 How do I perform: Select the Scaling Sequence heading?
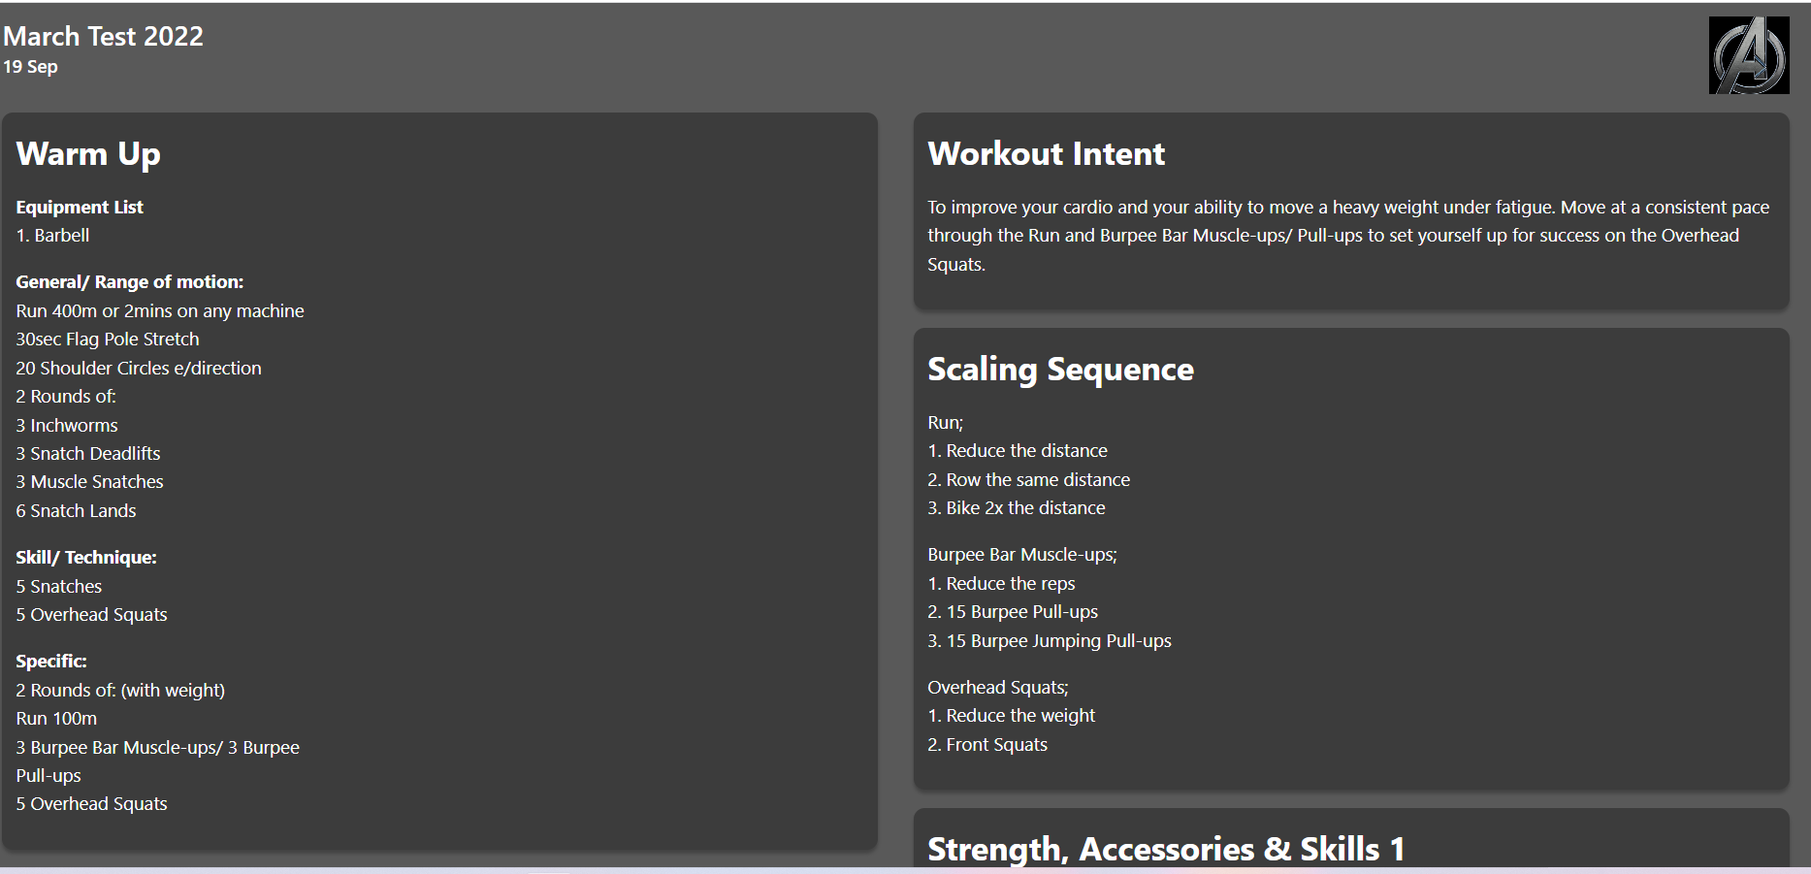coord(1060,370)
